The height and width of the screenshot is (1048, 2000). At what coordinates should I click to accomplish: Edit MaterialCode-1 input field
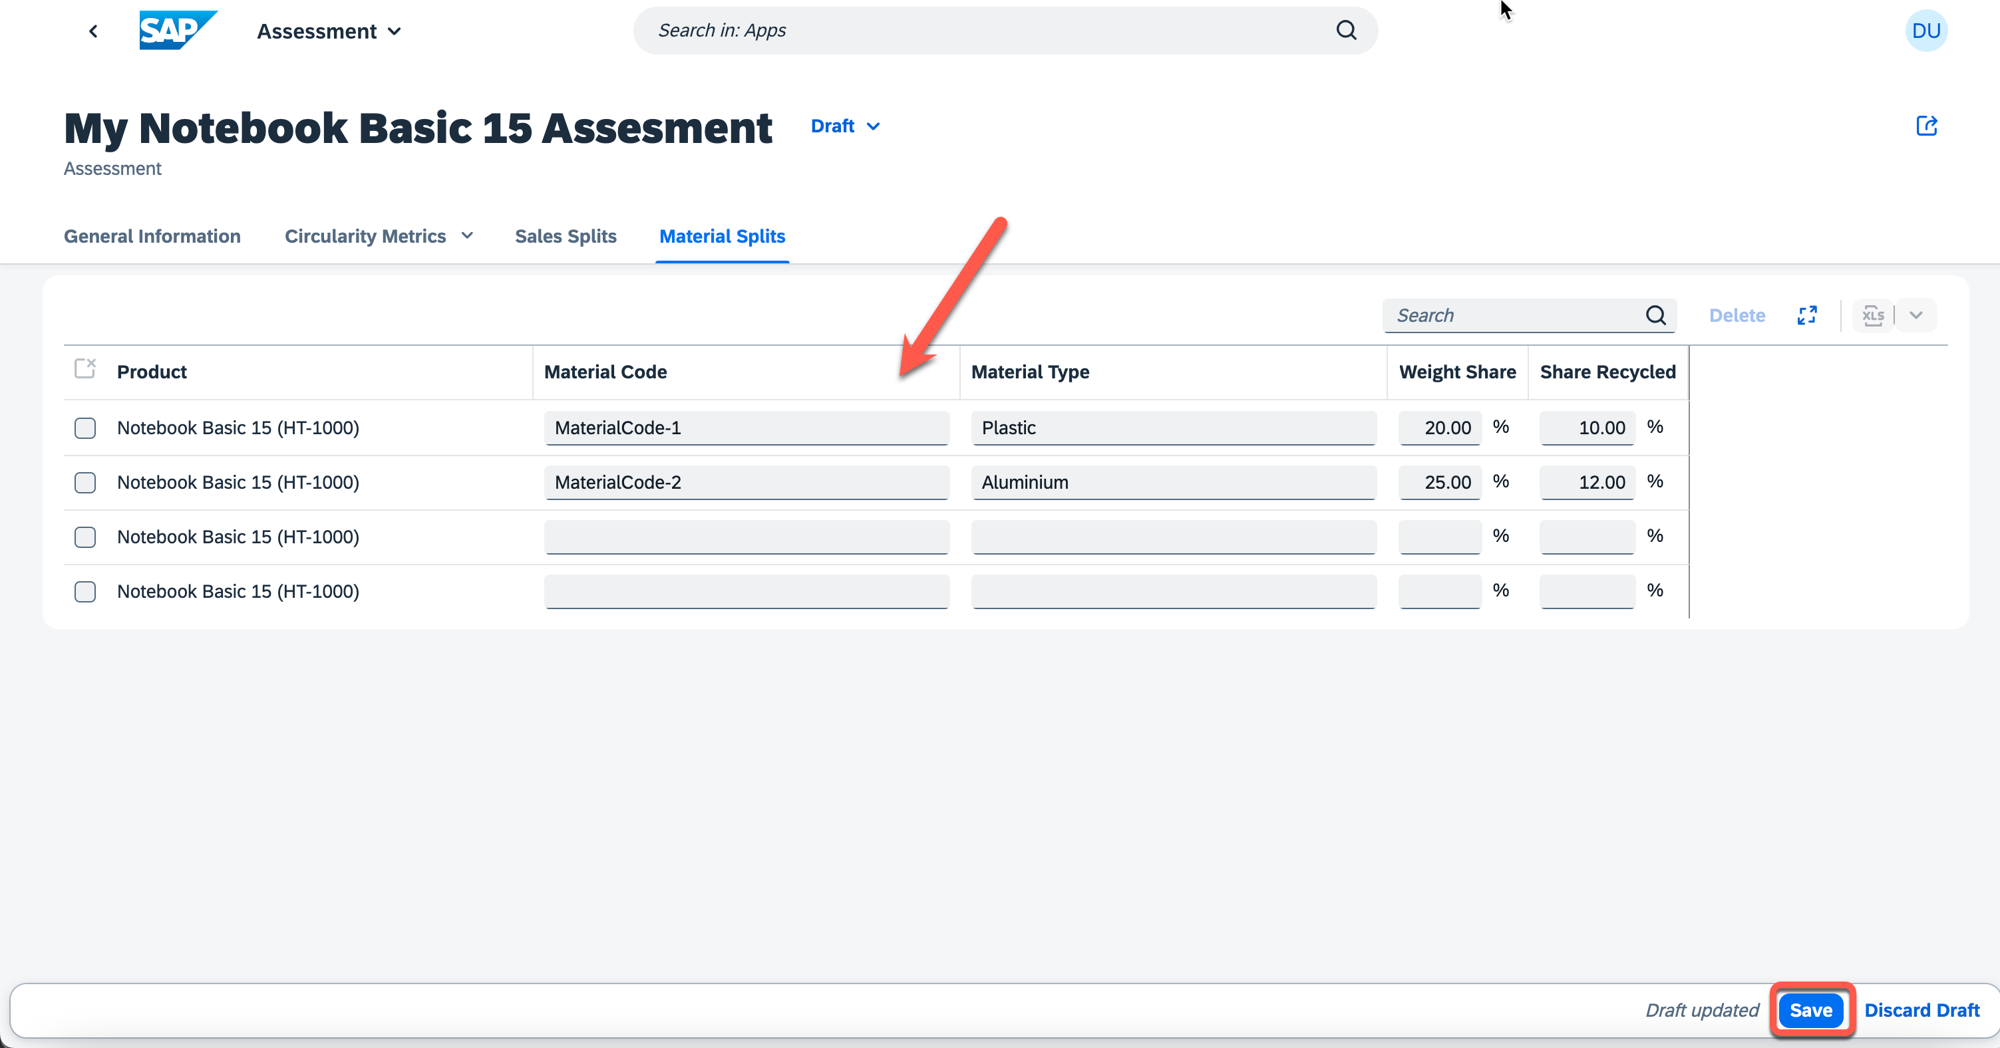point(746,428)
